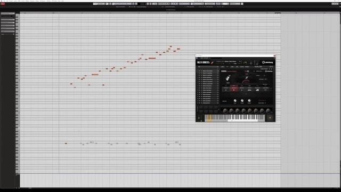Click the red Cubase icon in the top-left corner
This screenshot has height=192, width=341.
click(3, 4)
